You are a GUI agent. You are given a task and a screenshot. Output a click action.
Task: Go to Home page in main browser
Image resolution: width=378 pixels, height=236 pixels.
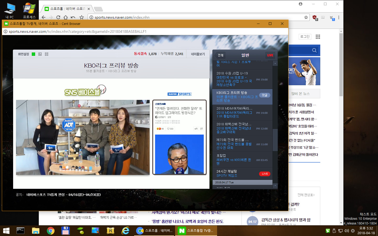click(x=66, y=17)
